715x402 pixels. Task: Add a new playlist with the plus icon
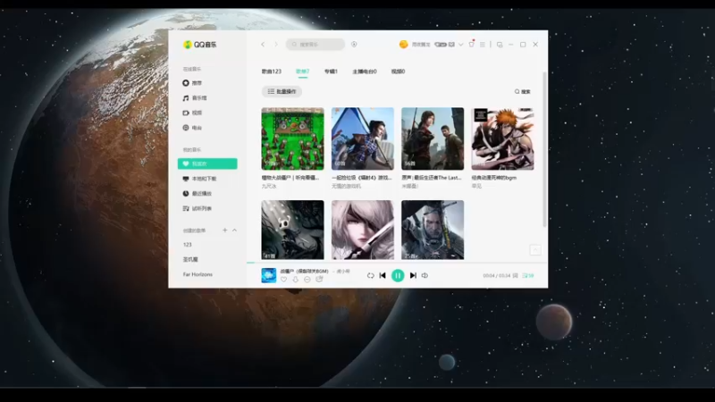(x=225, y=230)
